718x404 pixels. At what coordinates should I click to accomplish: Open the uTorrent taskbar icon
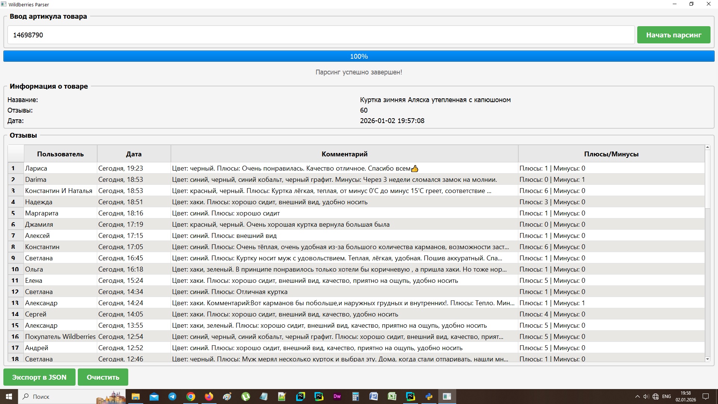click(x=246, y=397)
